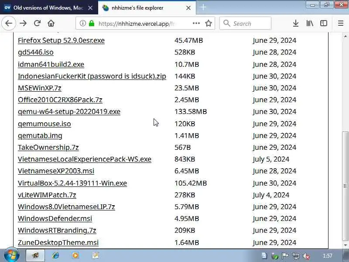The height and width of the screenshot is (262, 349).
Task: Open WindowsDefender.msi link
Action: (x=55, y=219)
